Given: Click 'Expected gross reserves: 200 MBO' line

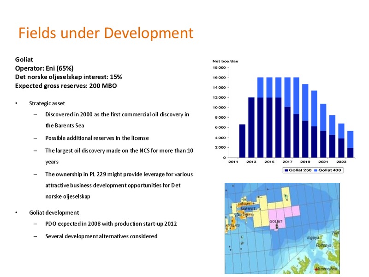Looking at the screenshot, I should pyautogui.click(x=66, y=86).
